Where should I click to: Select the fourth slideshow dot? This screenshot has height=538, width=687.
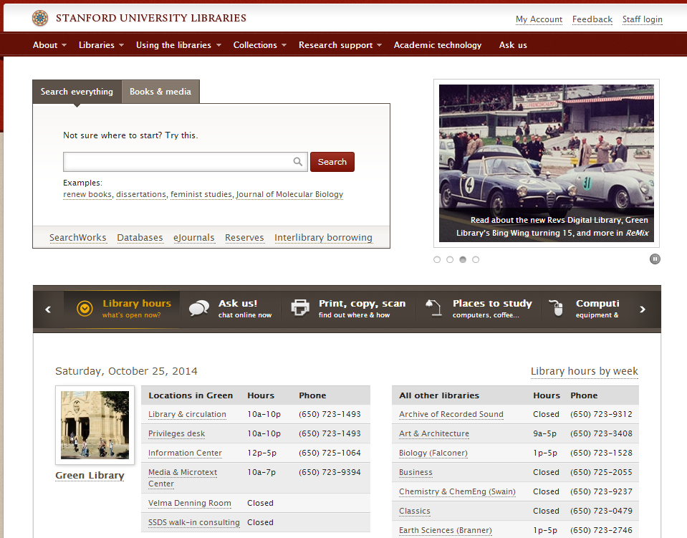[476, 259]
